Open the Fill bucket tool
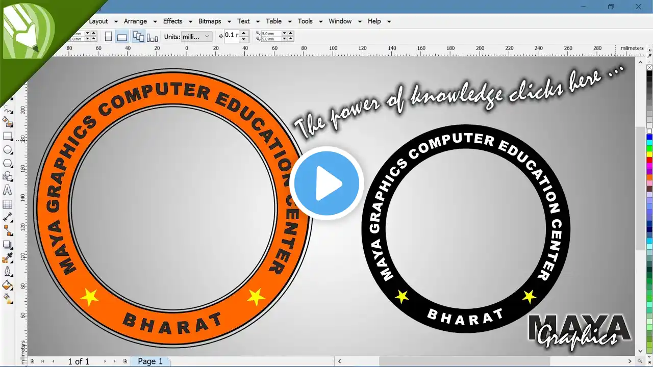Image resolution: width=653 pixels, height=367 pixels. (x=8, y=285)
